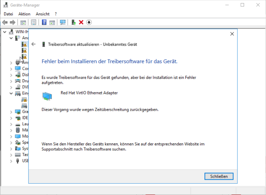Viewport: 266px width, 195px height.
Task: Collapse the 'Ein' input devices category
Action: coord(11,93)
